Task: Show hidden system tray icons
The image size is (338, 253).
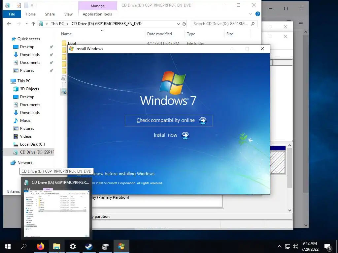Action: (x=279, y=246)
